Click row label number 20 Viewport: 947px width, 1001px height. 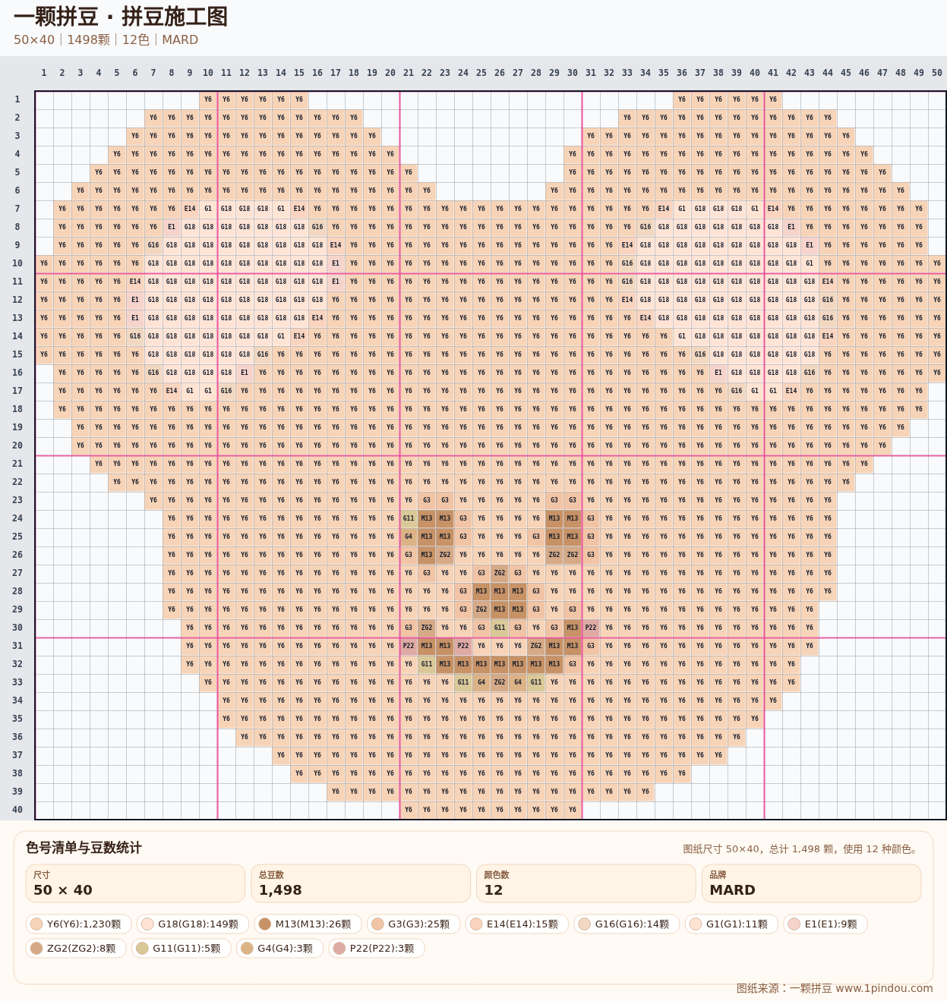coord(17,445)
